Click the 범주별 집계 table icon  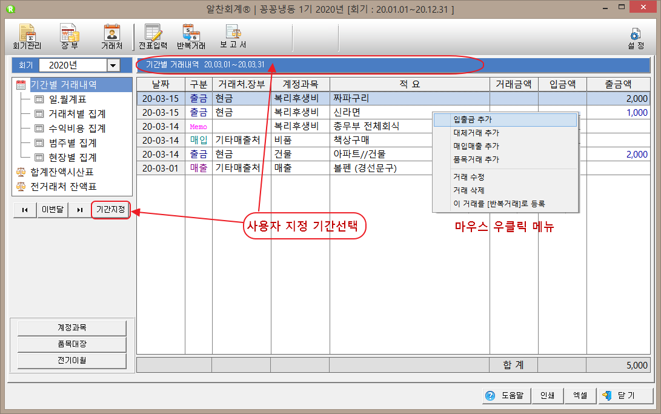pyautogui.click(x=39, y=143)
